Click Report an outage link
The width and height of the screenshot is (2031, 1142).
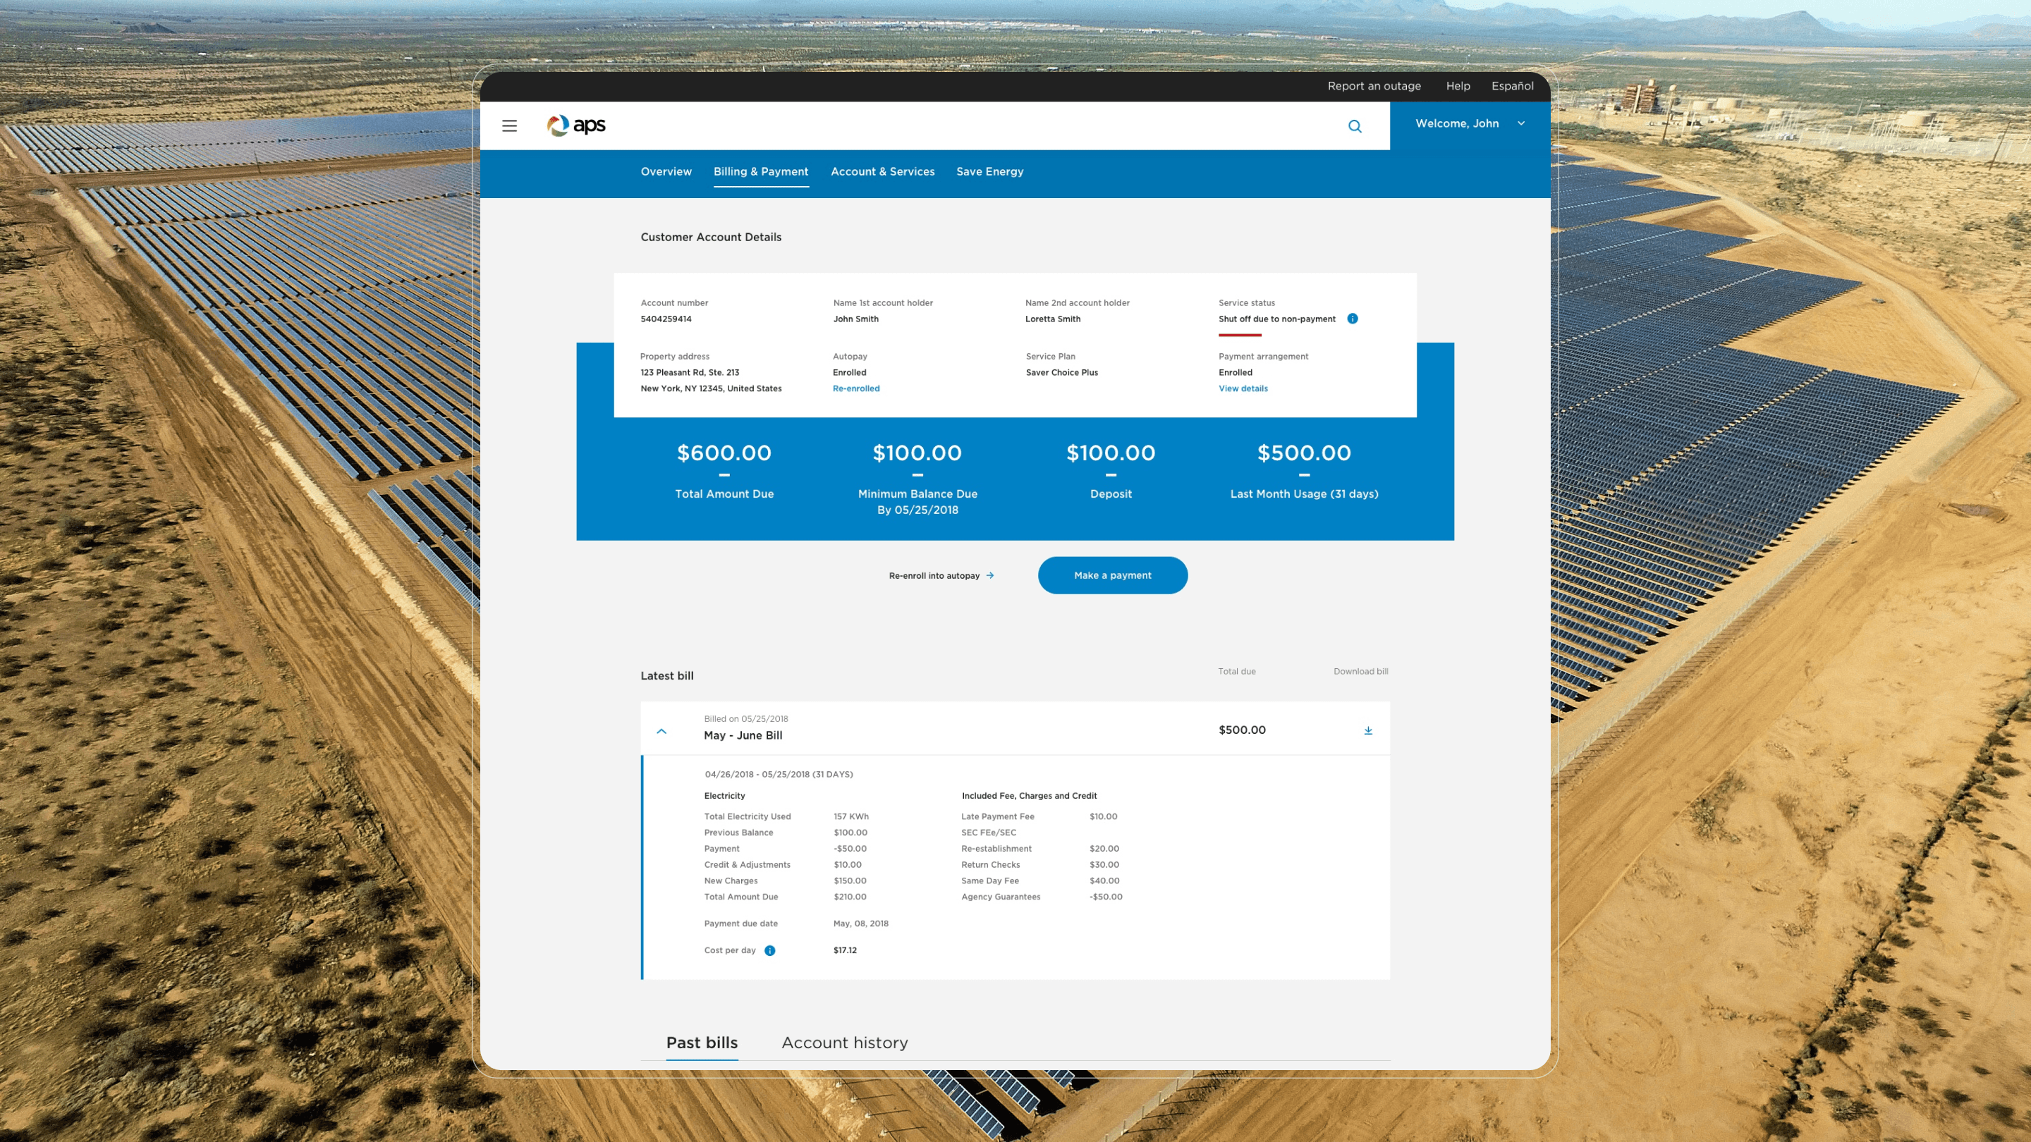coord(1374,86)
